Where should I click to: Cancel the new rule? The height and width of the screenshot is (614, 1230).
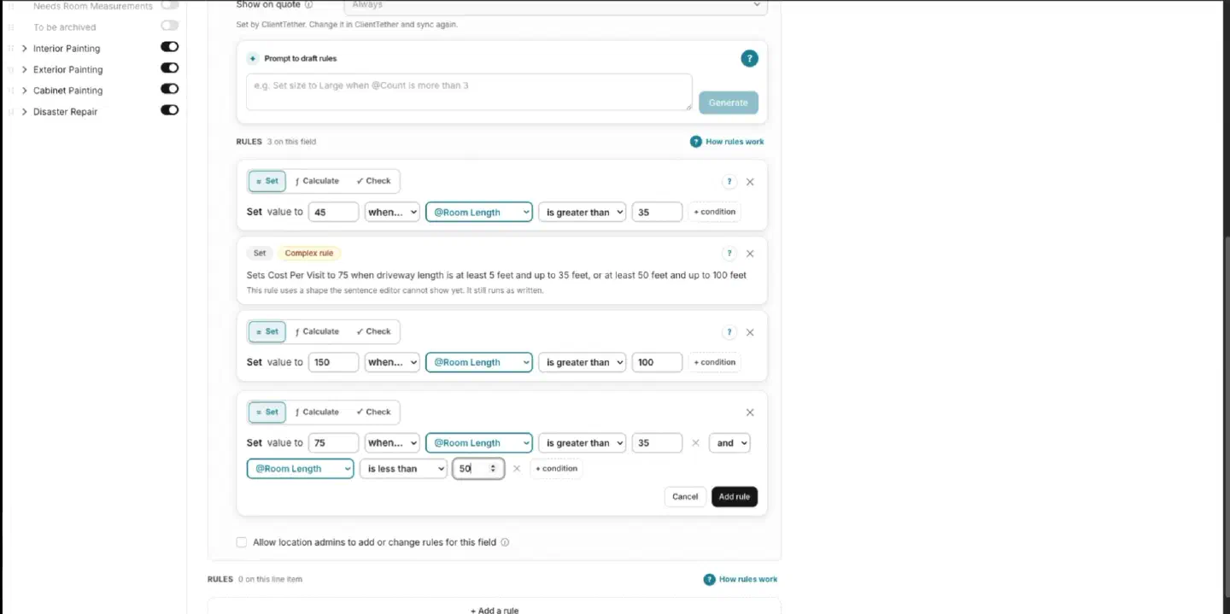click(685, 497)
